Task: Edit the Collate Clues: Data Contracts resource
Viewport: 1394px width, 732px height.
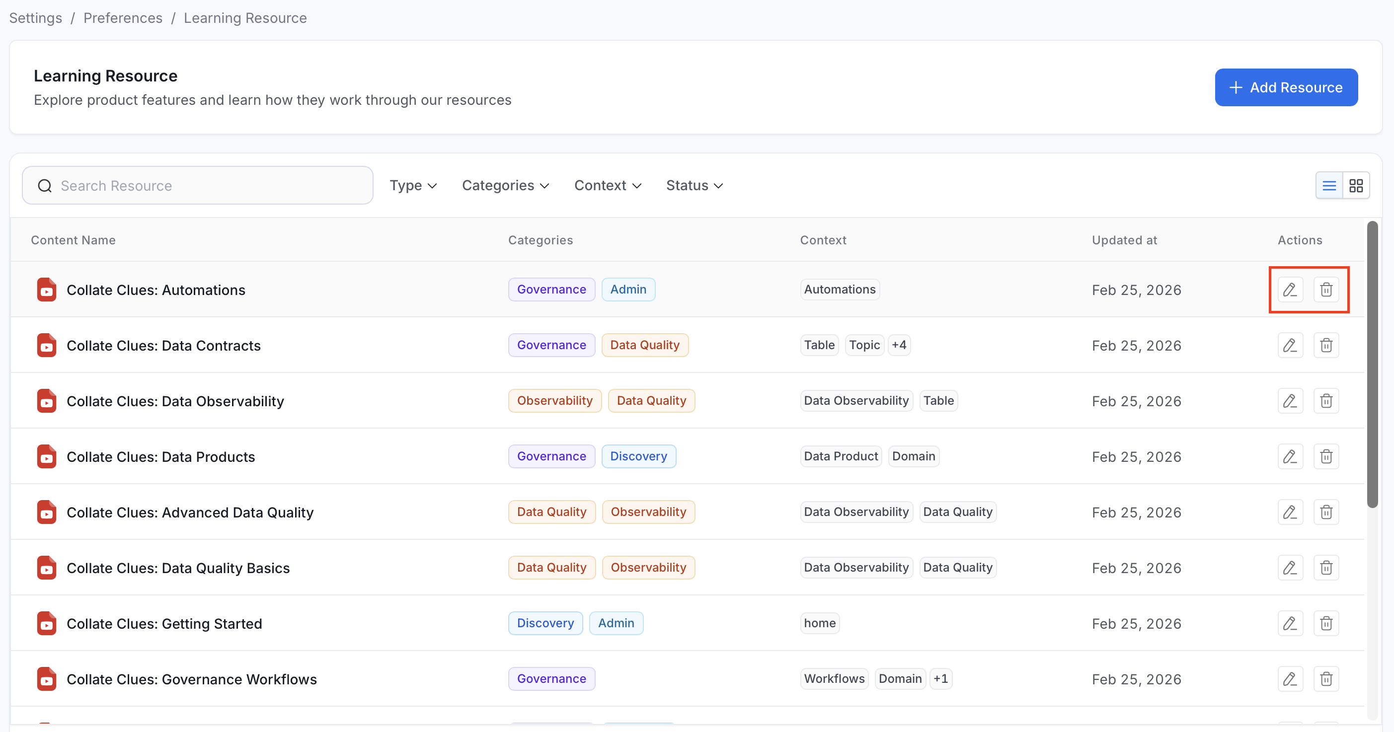Action: click(1290, 345)
